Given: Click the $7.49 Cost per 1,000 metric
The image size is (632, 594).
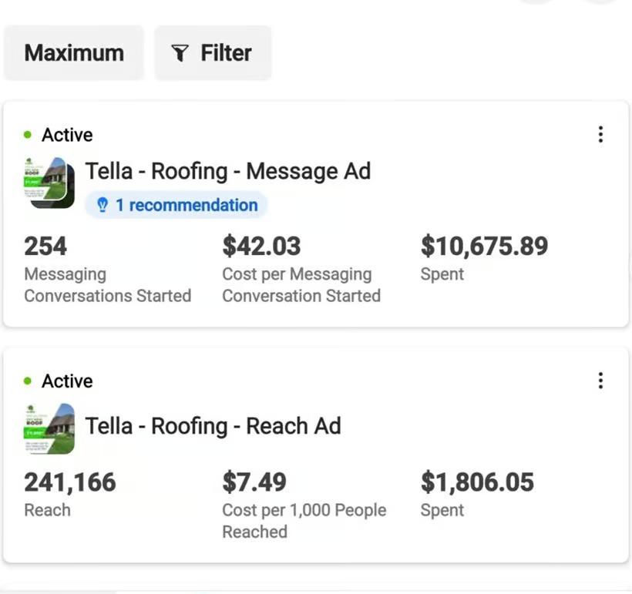Looking at the screenshot, I should (254, 482).
